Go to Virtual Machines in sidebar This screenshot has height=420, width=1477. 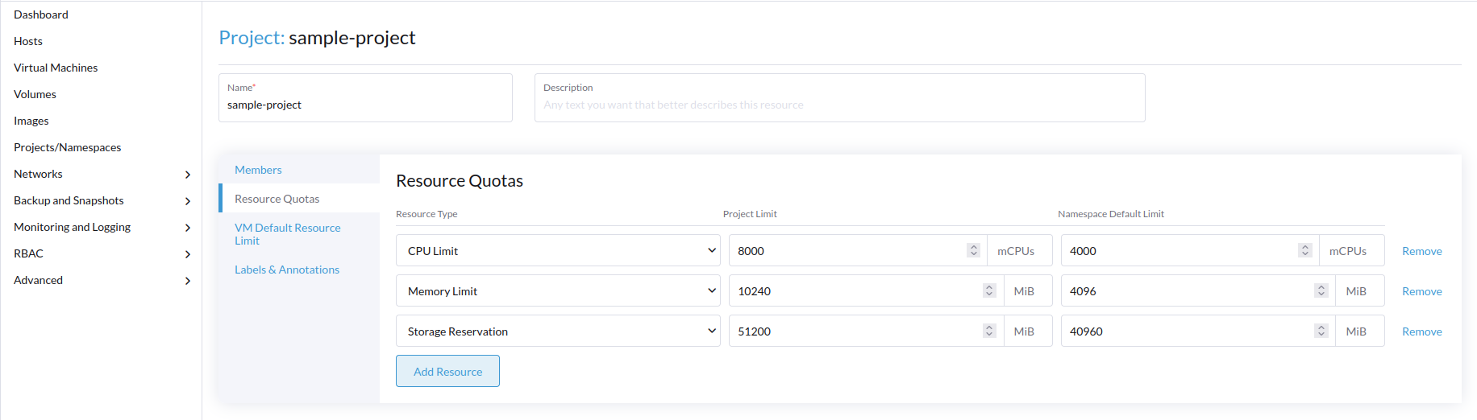coord(56,68)
